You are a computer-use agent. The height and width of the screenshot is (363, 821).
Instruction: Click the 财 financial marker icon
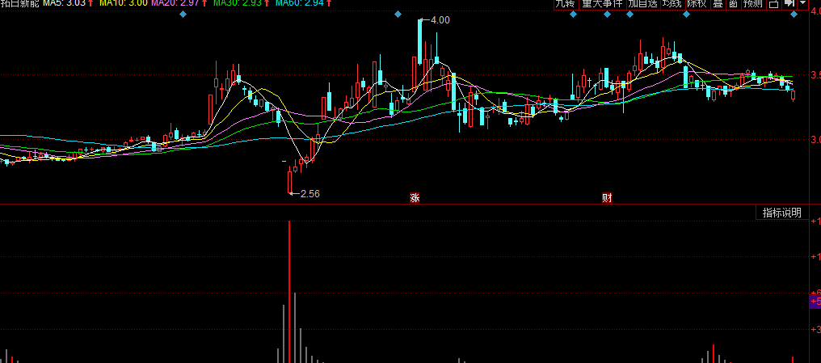coord(607,197)
